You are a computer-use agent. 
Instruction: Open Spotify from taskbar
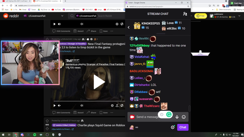coord(35,135)
